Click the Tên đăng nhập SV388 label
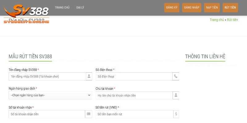 pyautogui.click(x=23, y=70)
